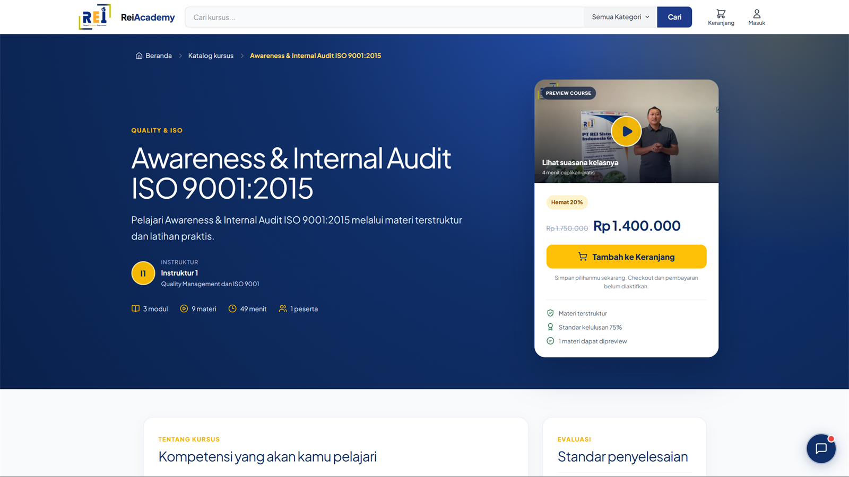
Task: Click the Rp 1.400.000 price
Action: click(x=637, y=226)
